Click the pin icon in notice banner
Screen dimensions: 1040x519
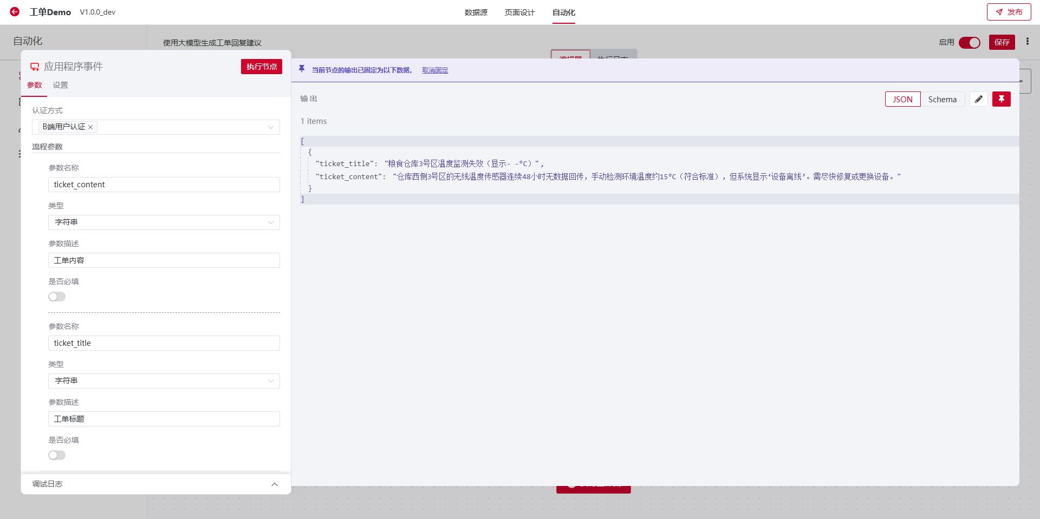(302, 69)
